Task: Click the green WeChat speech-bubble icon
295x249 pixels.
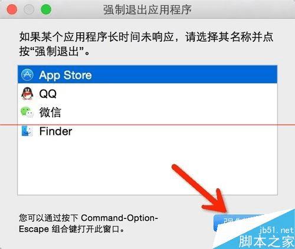Action: click(27, 112)
